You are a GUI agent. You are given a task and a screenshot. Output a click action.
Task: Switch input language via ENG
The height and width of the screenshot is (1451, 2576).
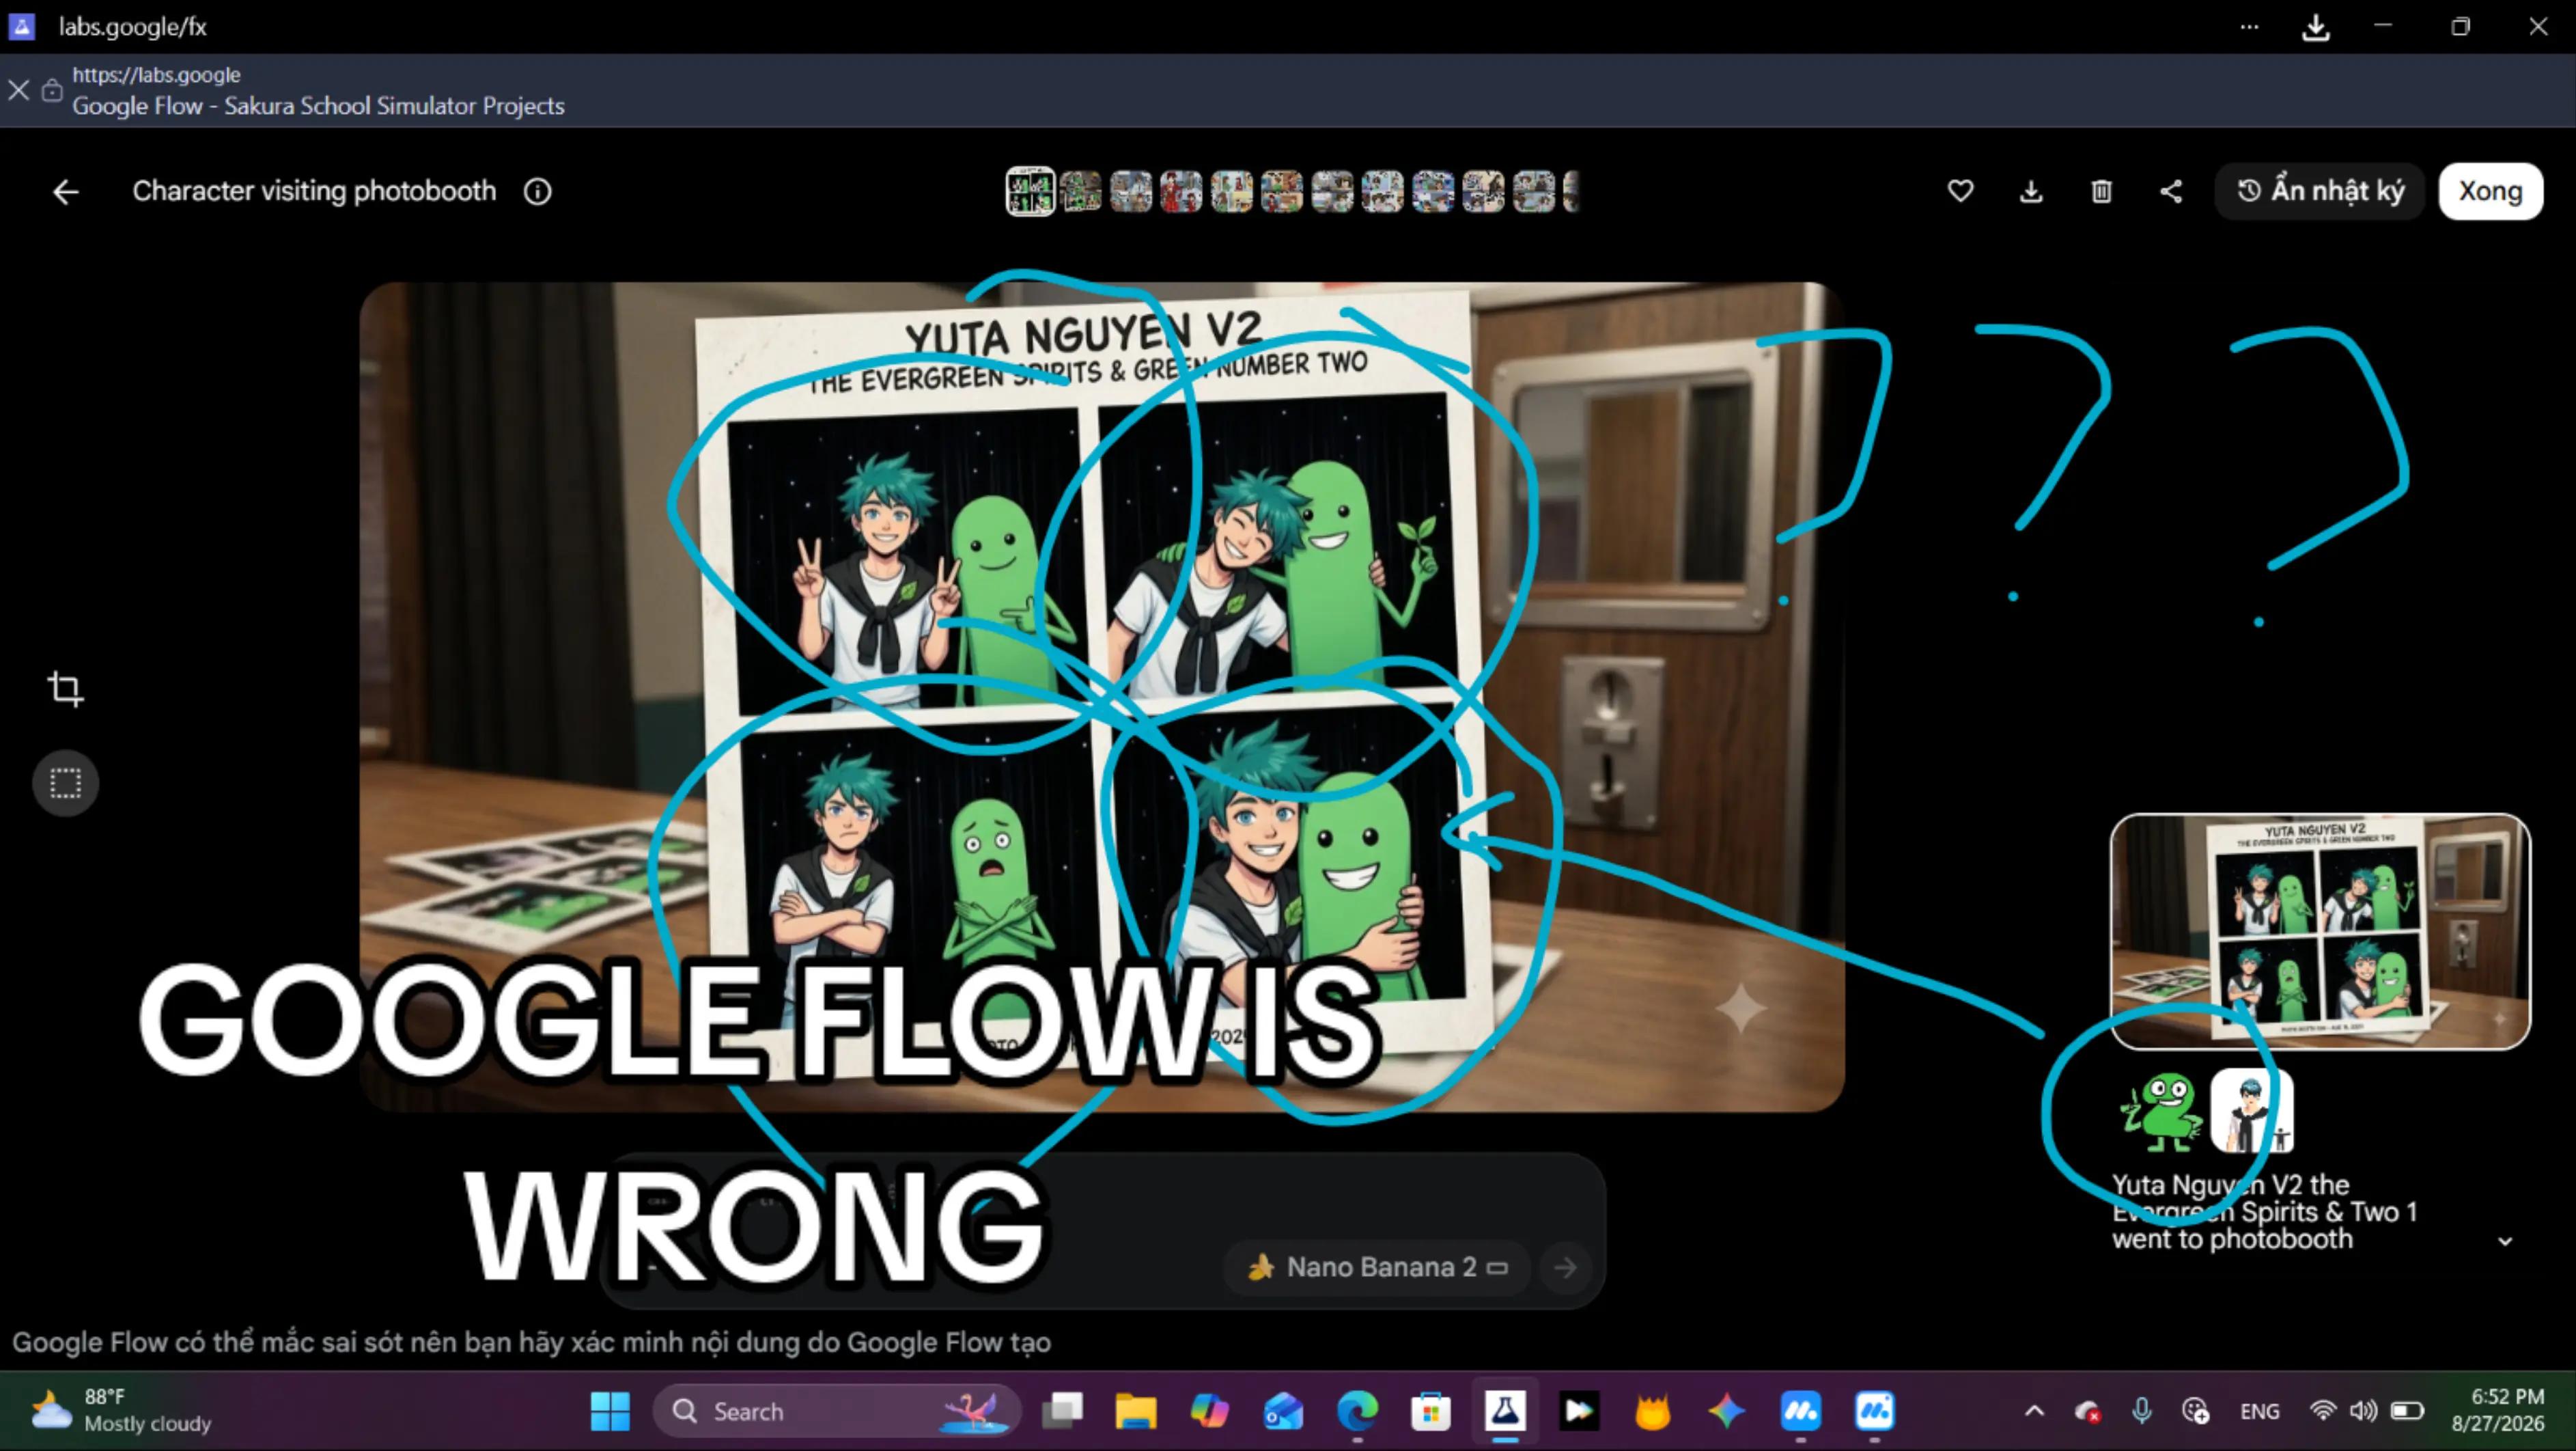[2260, 1411]
